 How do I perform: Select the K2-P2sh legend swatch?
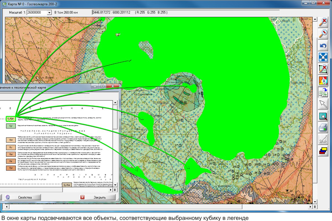(x=11, y=119)
